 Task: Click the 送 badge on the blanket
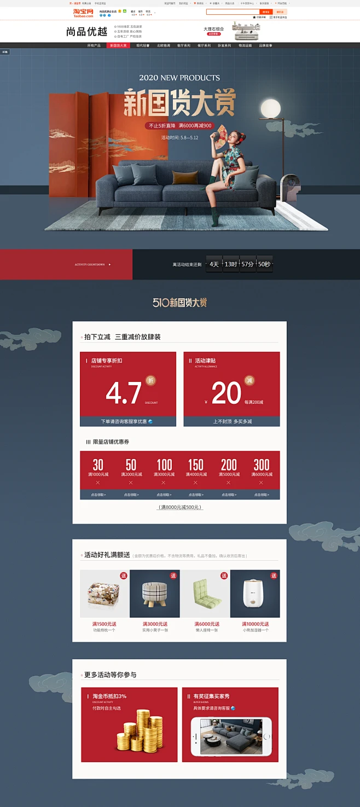tap(124, 576)
